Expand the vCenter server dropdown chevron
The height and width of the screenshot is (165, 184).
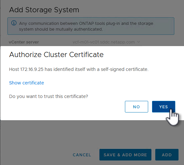[138, 42]
